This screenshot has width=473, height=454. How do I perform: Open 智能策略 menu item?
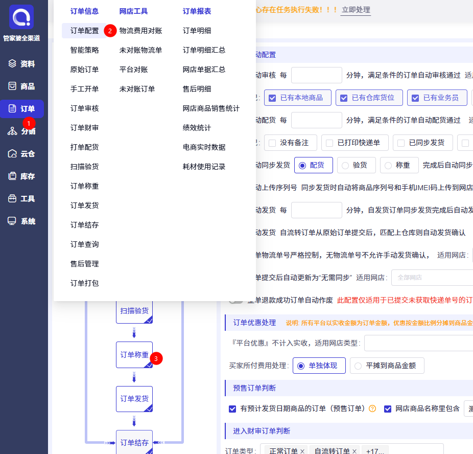[x=84, y=50]
